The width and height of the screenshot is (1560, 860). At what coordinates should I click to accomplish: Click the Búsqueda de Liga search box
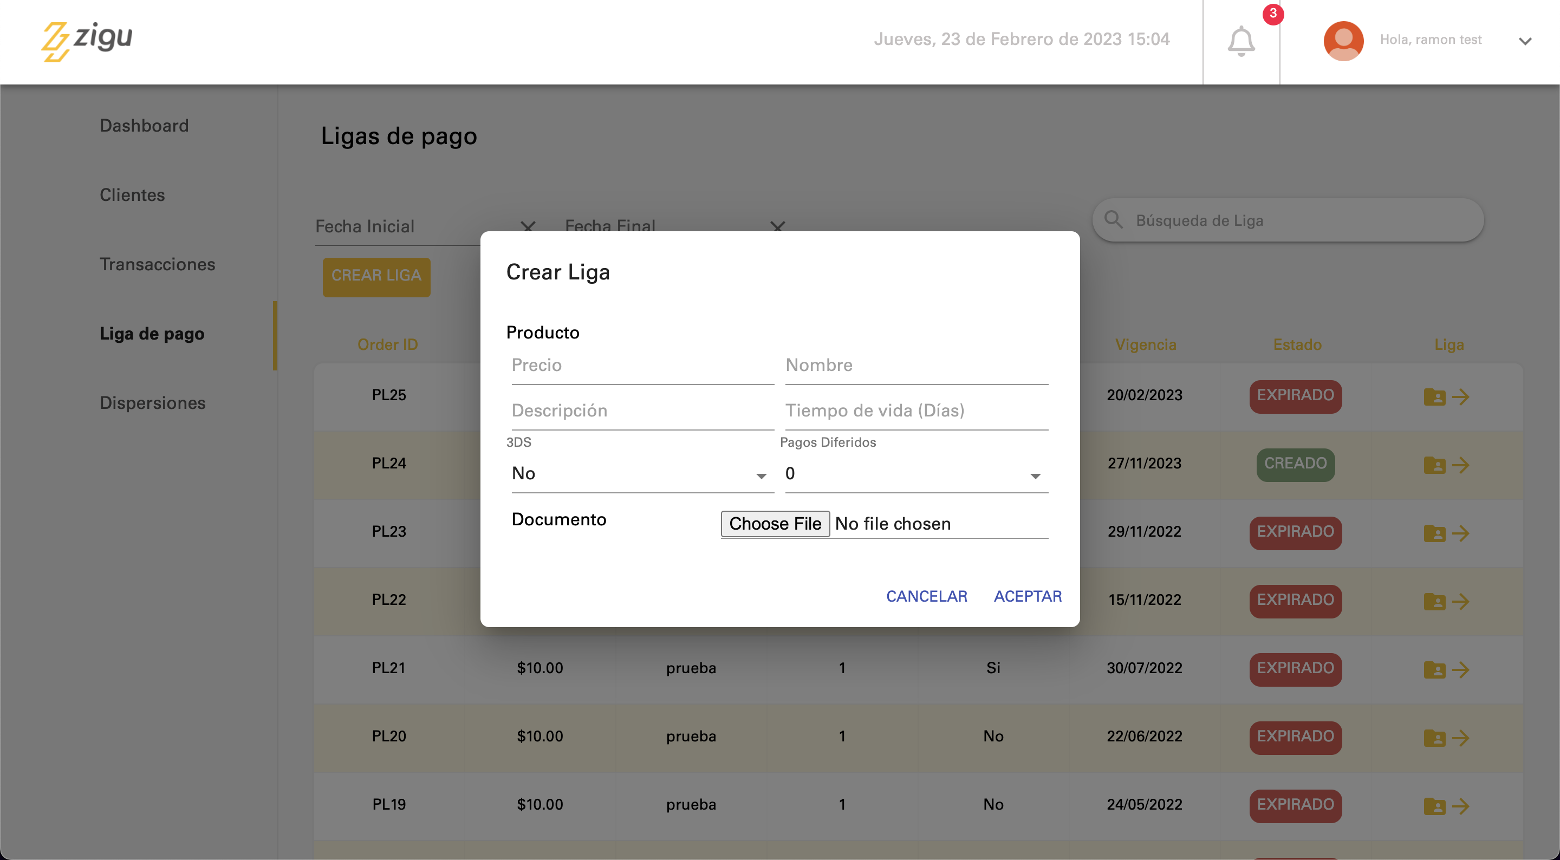(1288, 220)
